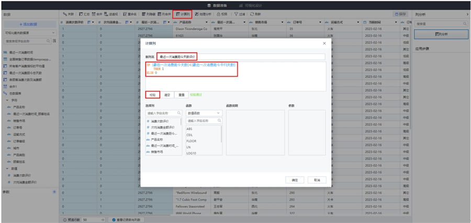Click the 关联 tool in toolbar

(x=68, y=14)
